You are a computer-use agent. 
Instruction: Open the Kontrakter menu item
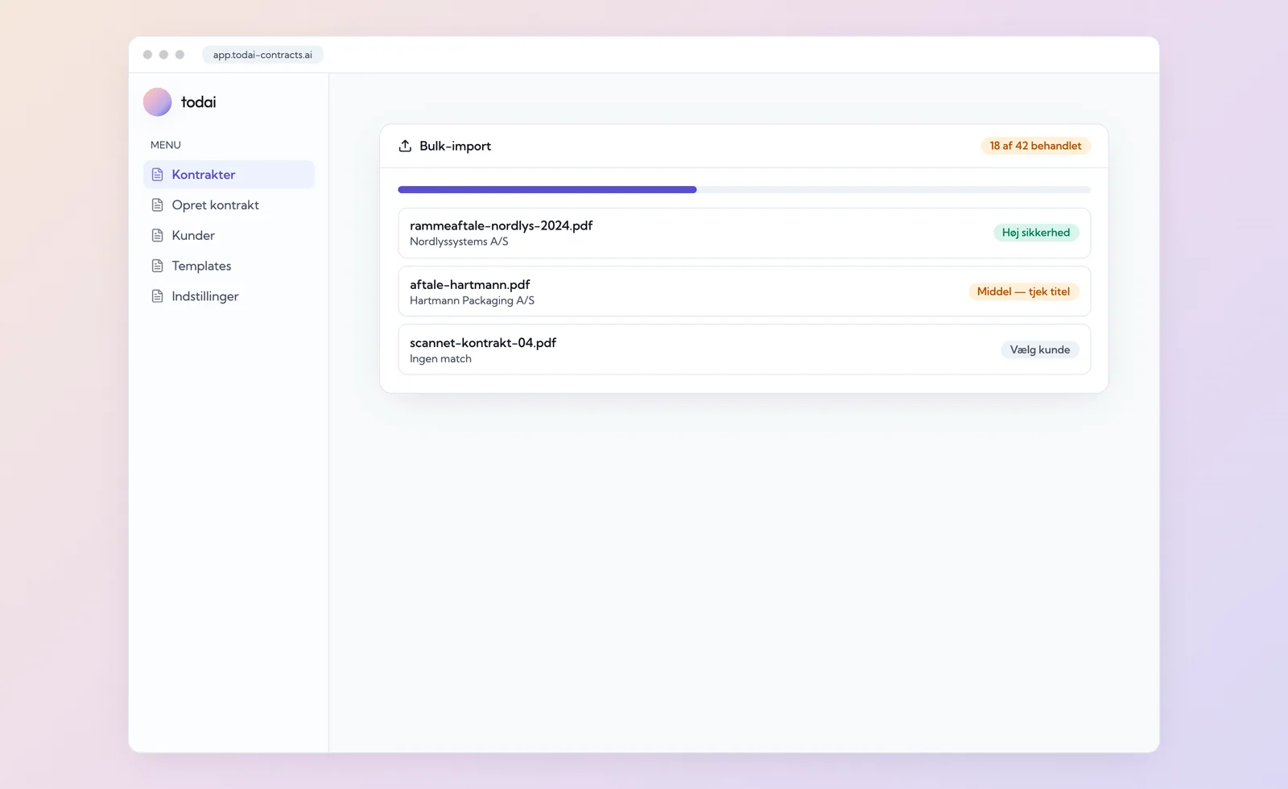pos(229,175)
